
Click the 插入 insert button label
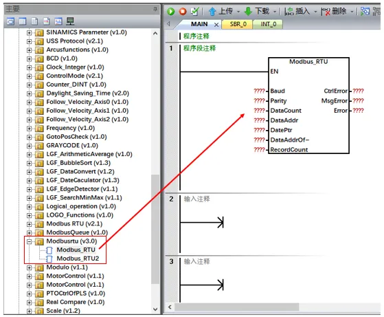303,11
